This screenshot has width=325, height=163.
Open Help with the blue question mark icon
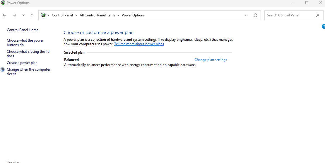point(323,26)
